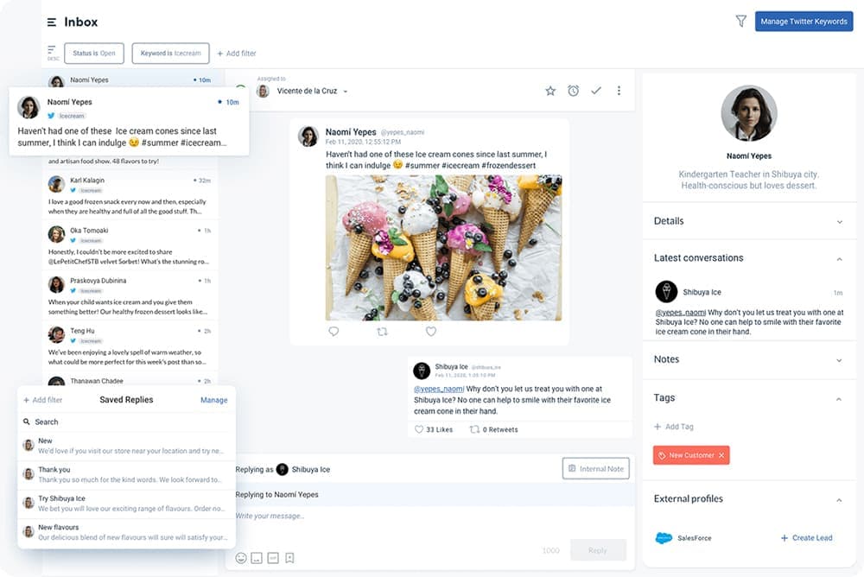Open the hamburger menu beside Inbox
This screenshot has width=864, height=577.
pos(52,22)
